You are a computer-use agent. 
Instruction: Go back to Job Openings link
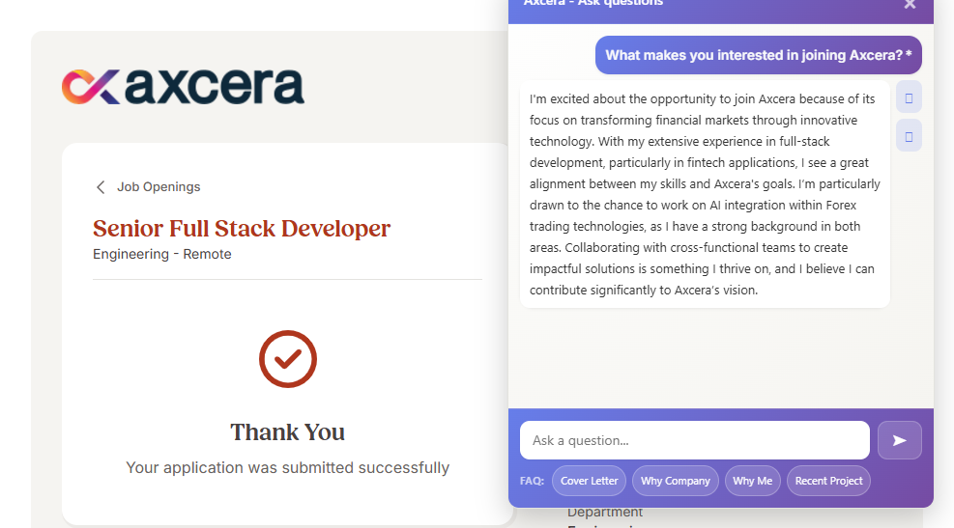coord(159,187)
